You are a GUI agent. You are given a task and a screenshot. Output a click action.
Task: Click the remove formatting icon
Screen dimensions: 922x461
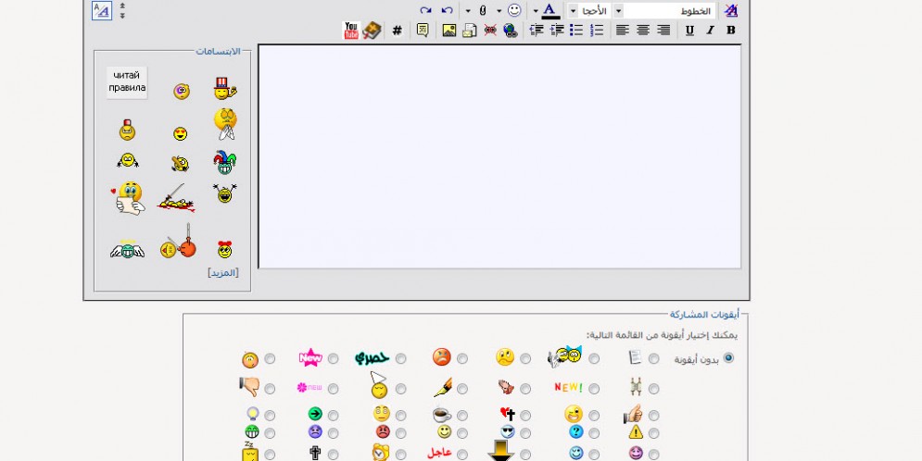(731, 10)
